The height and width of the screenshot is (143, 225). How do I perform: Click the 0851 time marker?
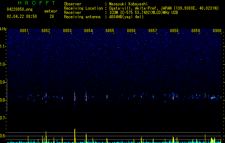pos(24,30)
